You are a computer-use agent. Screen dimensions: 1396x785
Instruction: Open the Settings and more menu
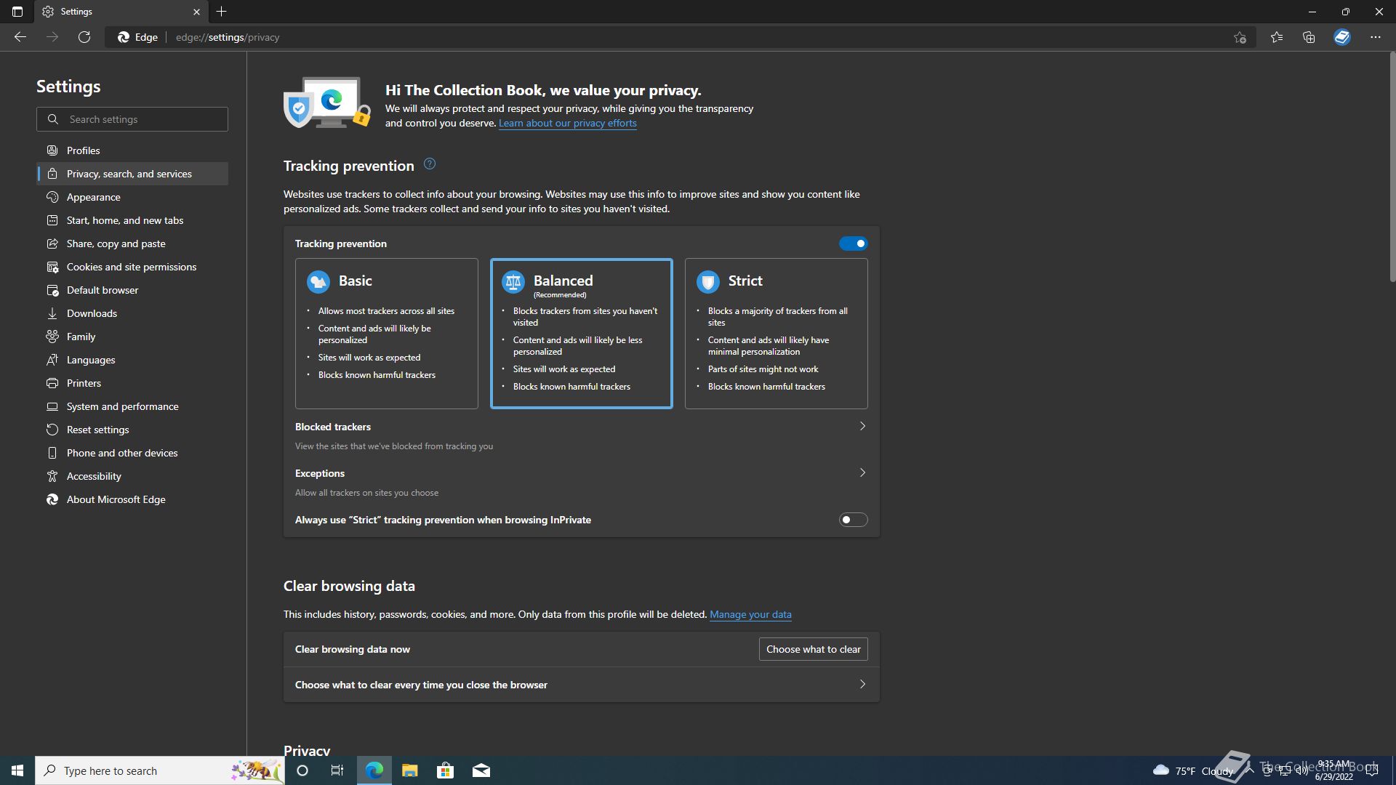[1376, 37]
